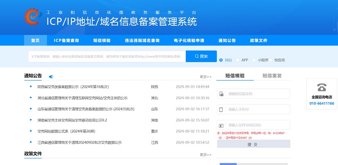The width and height of the screenshot is (338, 165).
Task: Select the 小程序 radio option
Action: coord(254,60)
